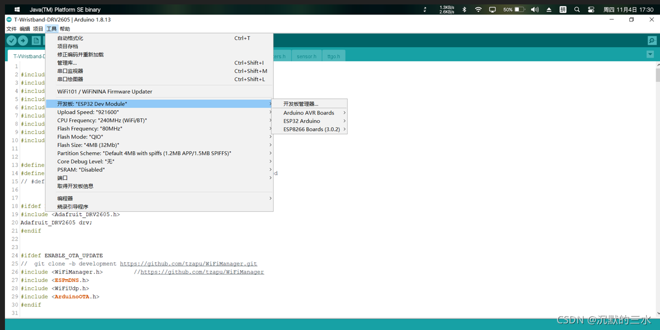Screen dimensions: 660x330
Task: Click the Bluetooth icon in the menu bar
Action: click(x=464, y=9)
